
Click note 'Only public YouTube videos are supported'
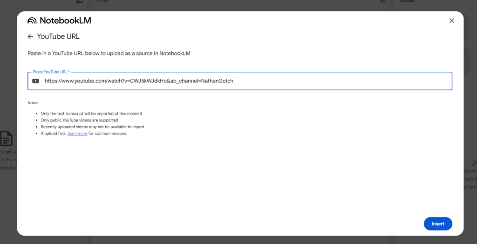(x=79, y=120)
